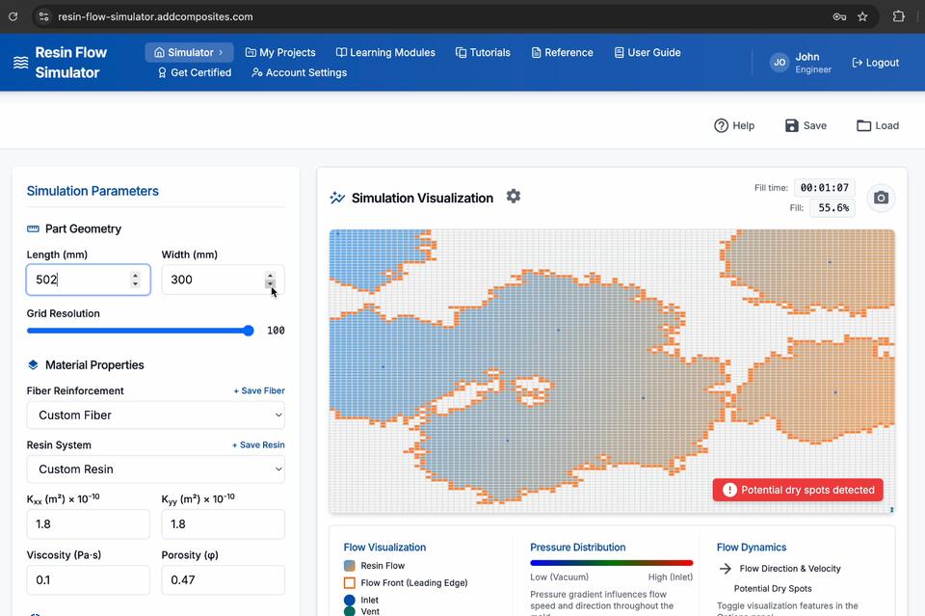Click the Viscosity input field
This screenshot has height=616, width=925.
point(88,580)
